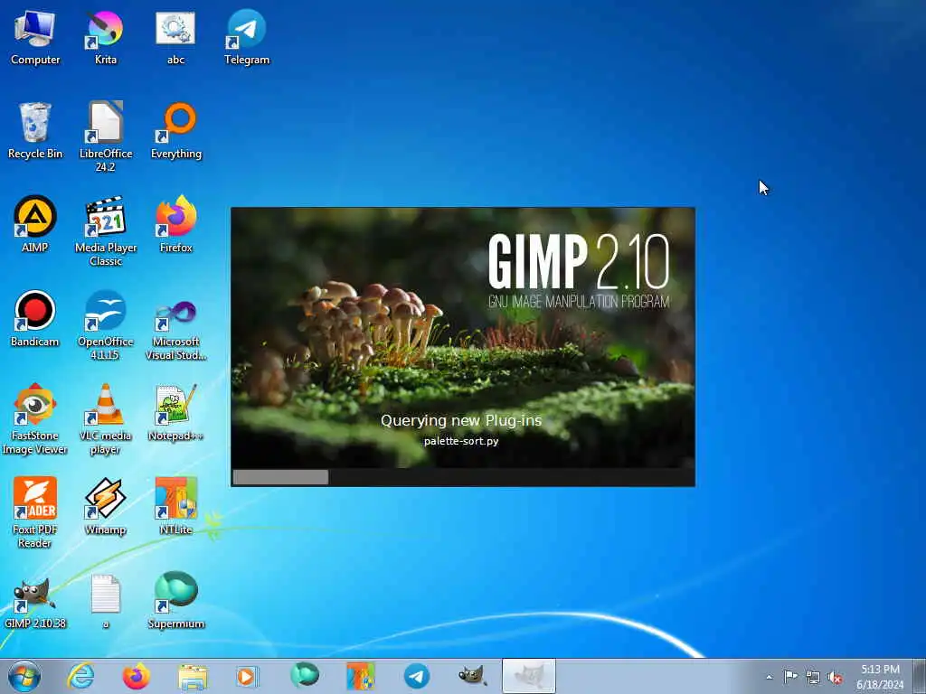Screen dimensions: 926x694
Task: Open the Action Center flag icon
Action: pos(790,677)
